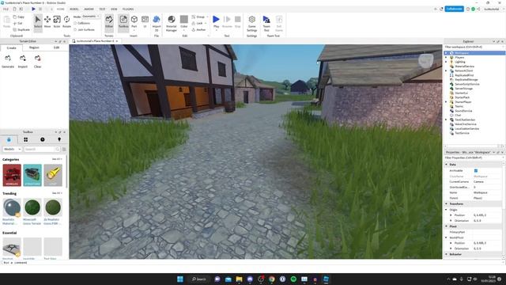Collapse the Transform section in Properties
Image resolution: width=506 pixels, height=285 pixels.
pos(447,204)
